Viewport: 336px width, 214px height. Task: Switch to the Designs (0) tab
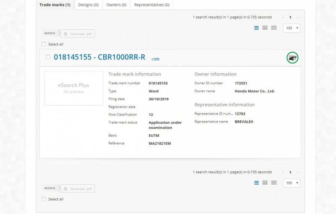(88, 5)
